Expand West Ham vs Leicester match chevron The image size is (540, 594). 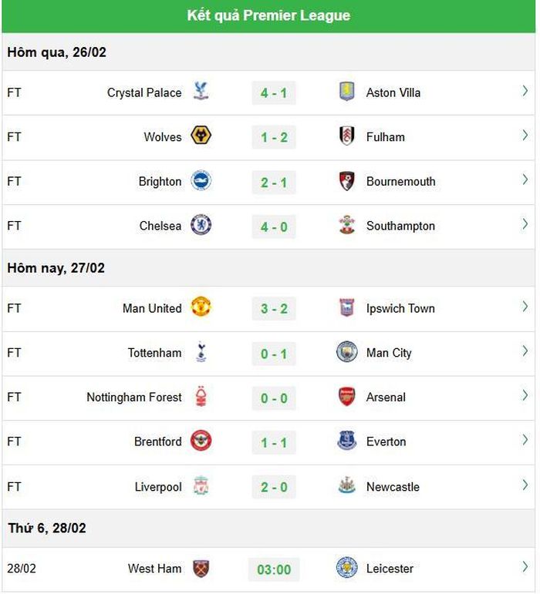[525, 567]
